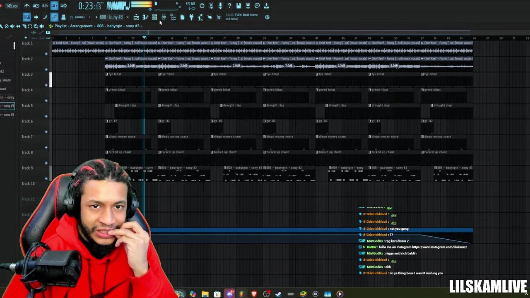The height and width of the screenshot is (298, 530).
Task: Open the Tempo tapper icon
Action: (200, 17)
